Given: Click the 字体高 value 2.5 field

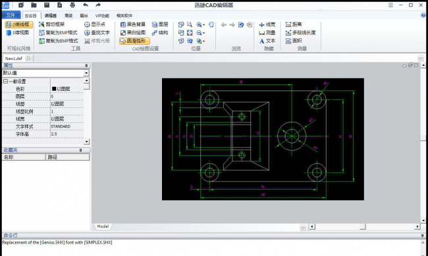Looking at the screenshot, I should (67, 134).
